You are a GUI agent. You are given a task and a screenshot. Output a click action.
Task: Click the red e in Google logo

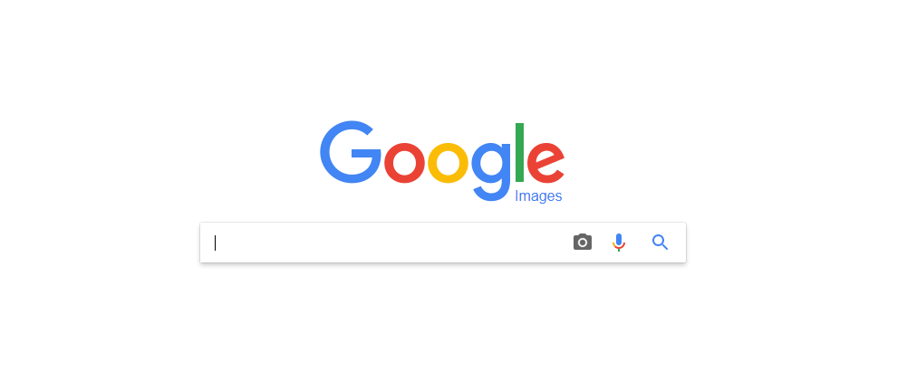point(545,162)
